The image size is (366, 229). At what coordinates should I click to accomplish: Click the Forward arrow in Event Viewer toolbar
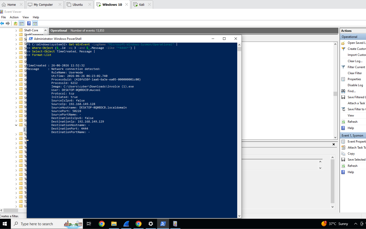[x=8, y=23]
